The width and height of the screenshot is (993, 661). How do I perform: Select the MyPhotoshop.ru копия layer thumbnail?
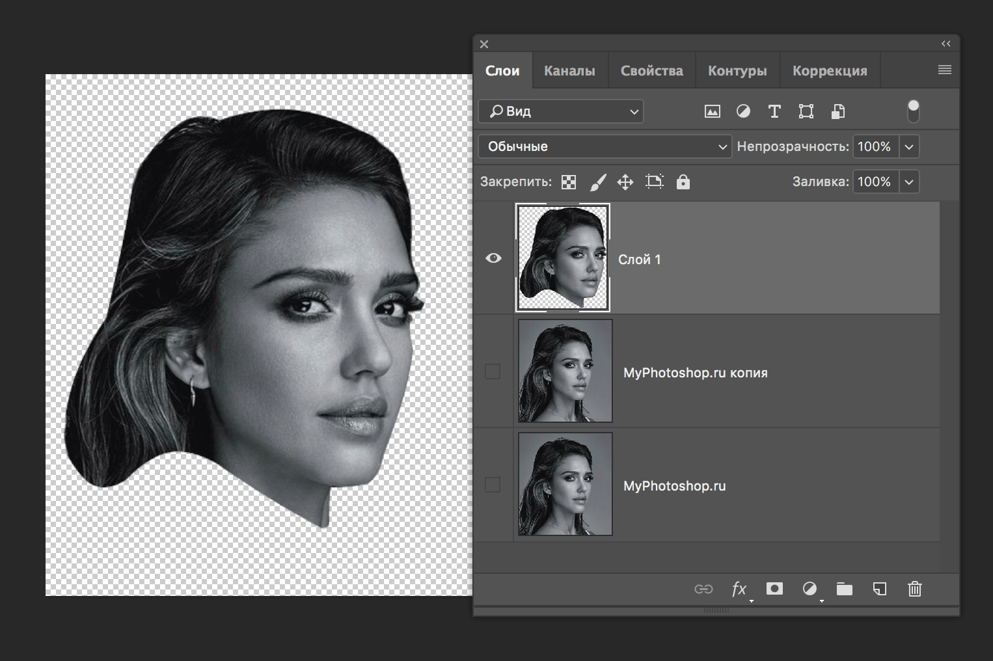point(565,371)
